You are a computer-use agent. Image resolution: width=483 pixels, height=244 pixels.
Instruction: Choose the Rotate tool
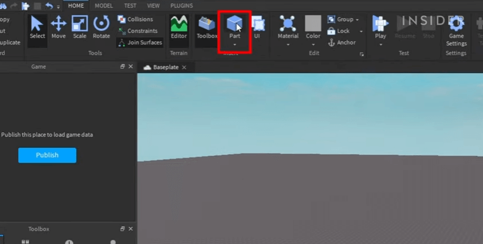coord(101,27)
